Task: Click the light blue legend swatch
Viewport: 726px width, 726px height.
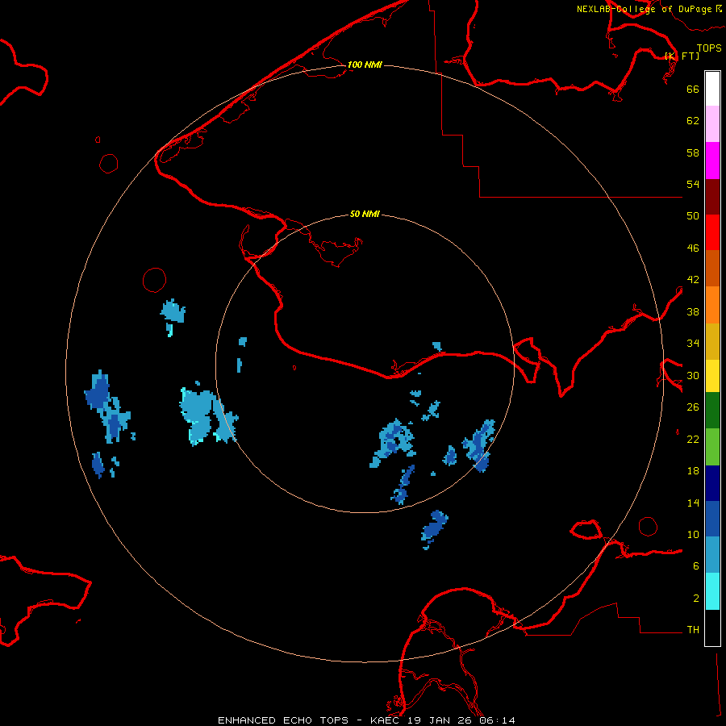Action: pyautogui.click(x=712, y=555)
